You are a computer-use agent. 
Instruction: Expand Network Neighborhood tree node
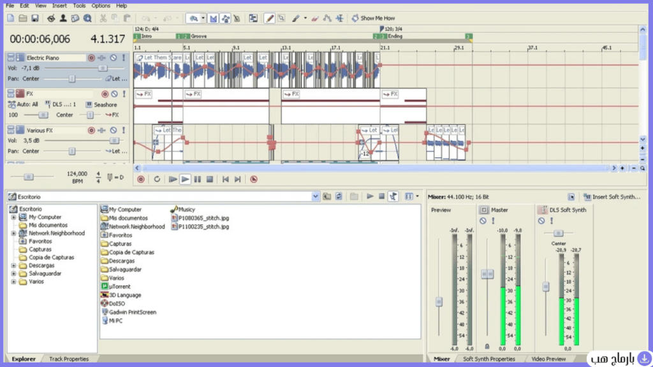coord(14,233)
